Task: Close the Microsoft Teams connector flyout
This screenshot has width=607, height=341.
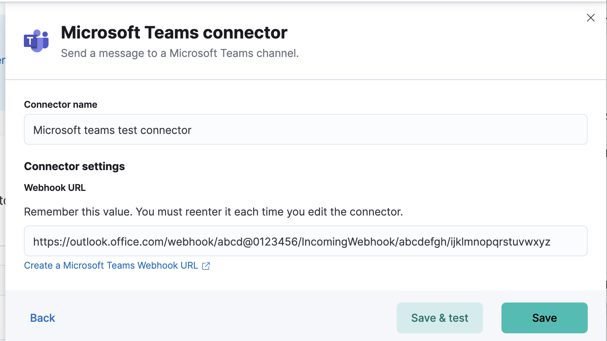Action: coord(590,18)
